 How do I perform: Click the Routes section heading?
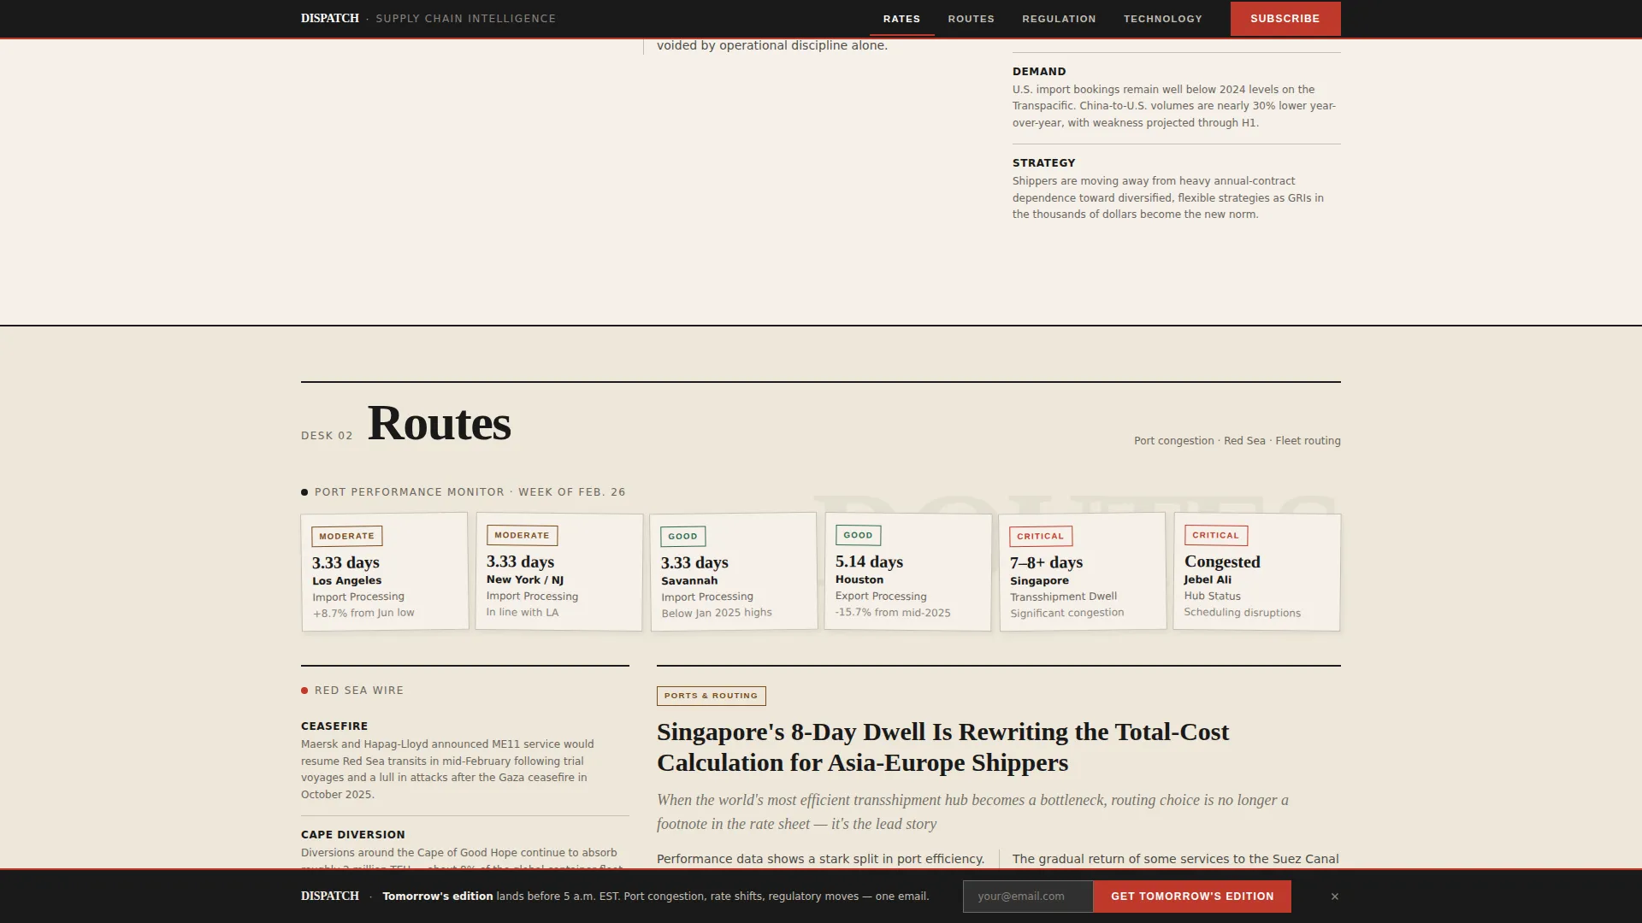[x=439, y=423]
